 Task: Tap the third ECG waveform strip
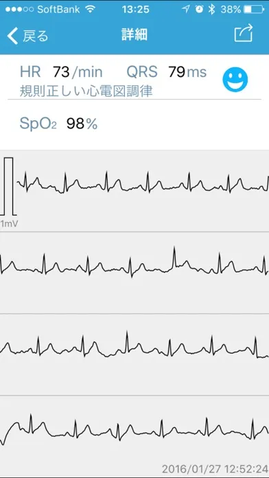point(134,354)
